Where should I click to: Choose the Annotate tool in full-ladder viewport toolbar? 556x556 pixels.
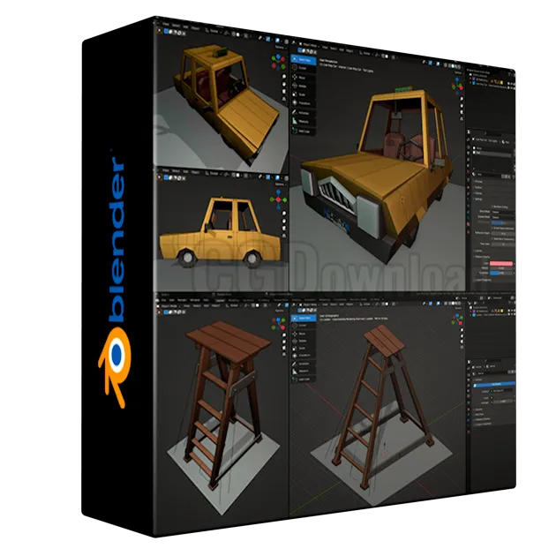click(302, 364)
